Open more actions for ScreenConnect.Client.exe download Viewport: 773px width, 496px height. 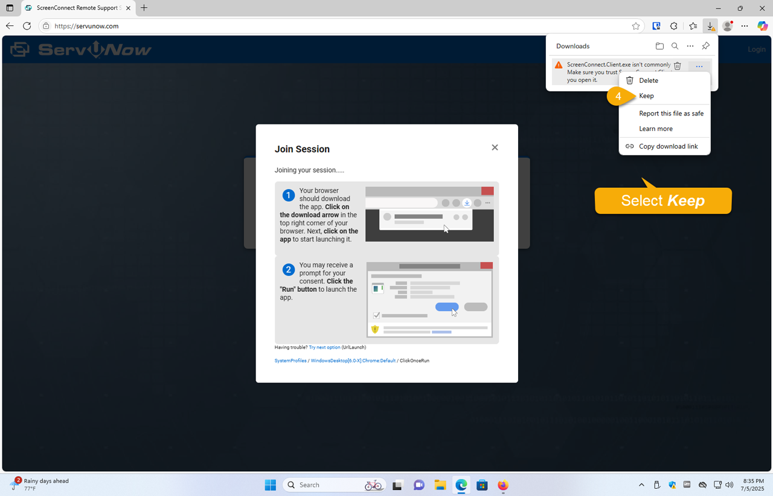[x=699, y=66]
